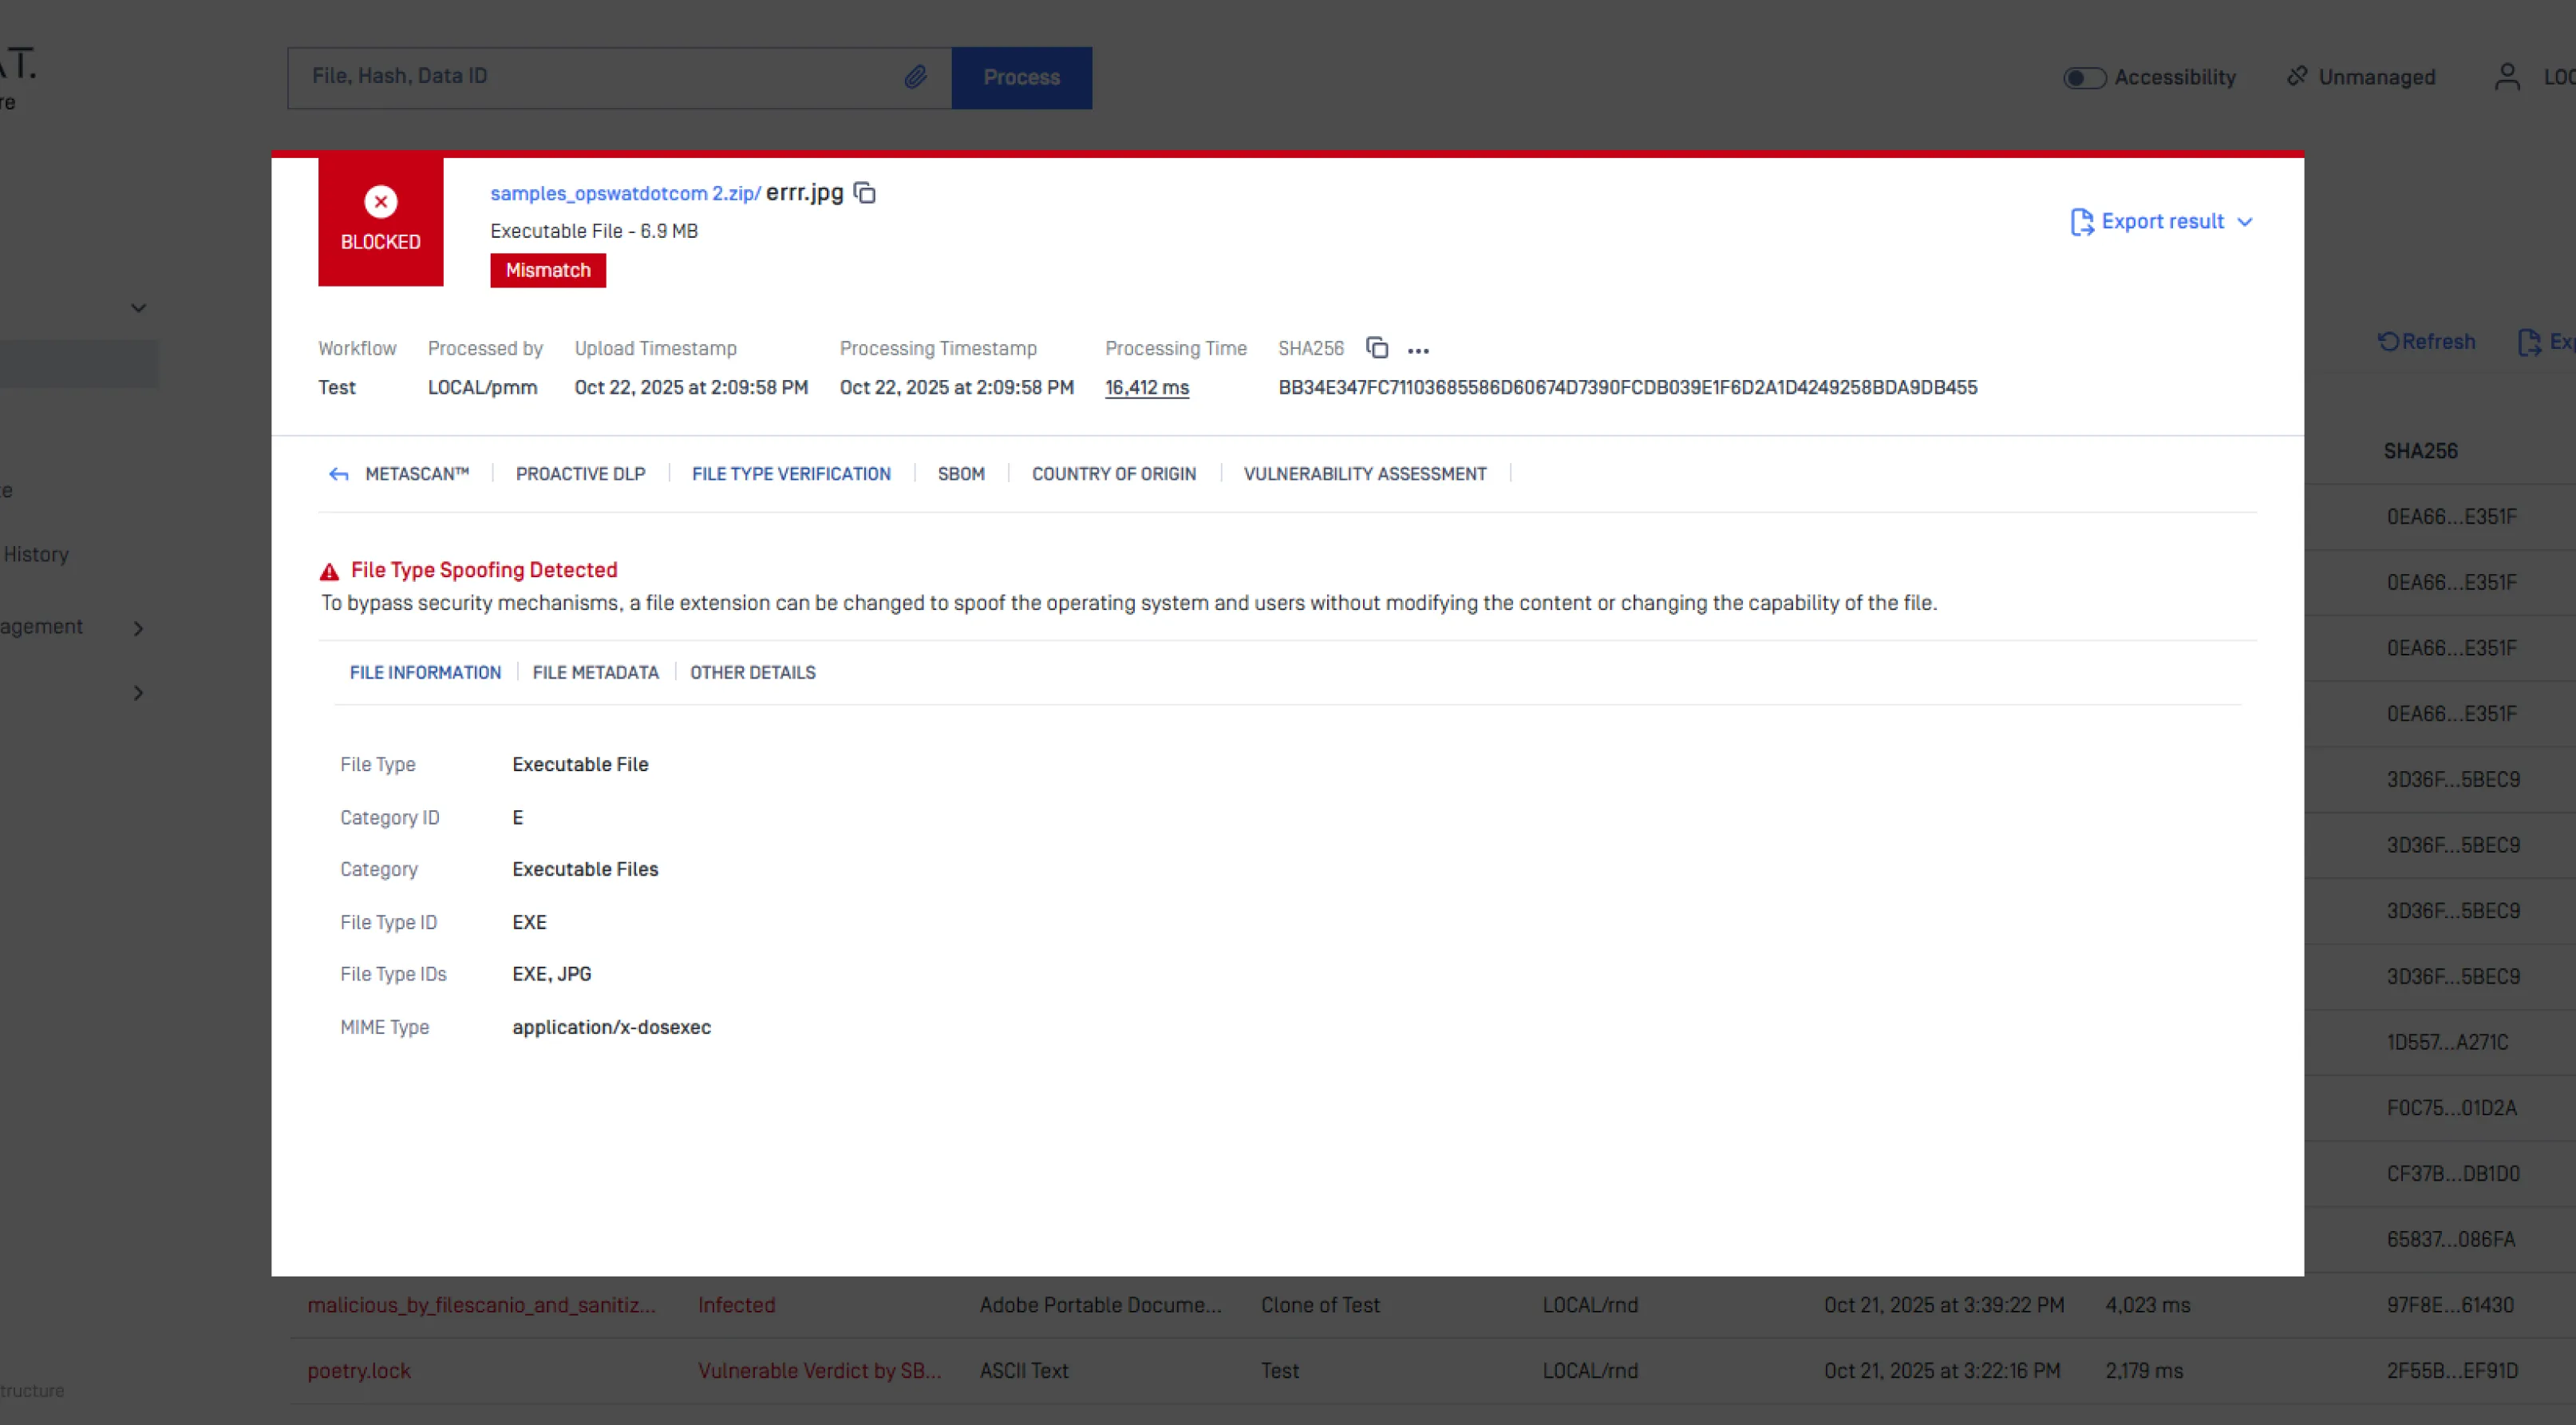Open the Vulnerability Assessment tab

tap(1364, 474)
